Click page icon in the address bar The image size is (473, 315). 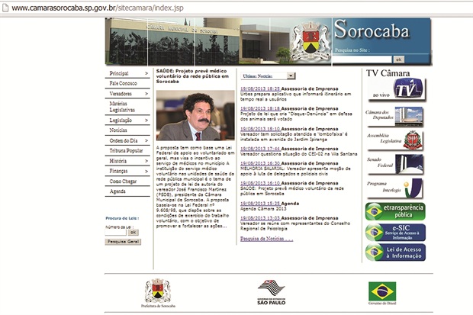point(5,8)
